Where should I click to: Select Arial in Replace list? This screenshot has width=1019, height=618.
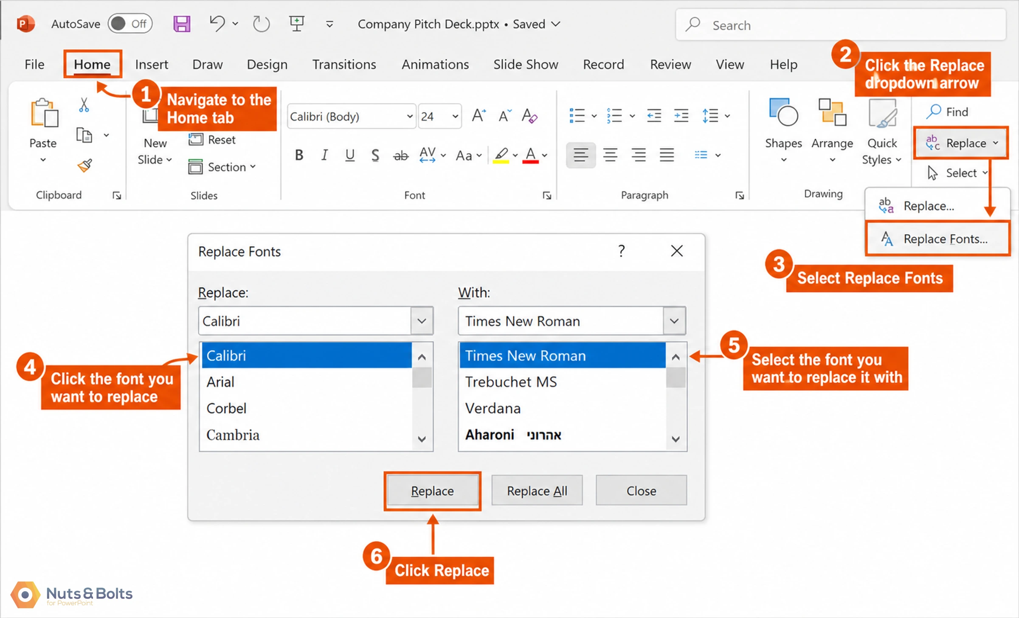pos(307,382)
